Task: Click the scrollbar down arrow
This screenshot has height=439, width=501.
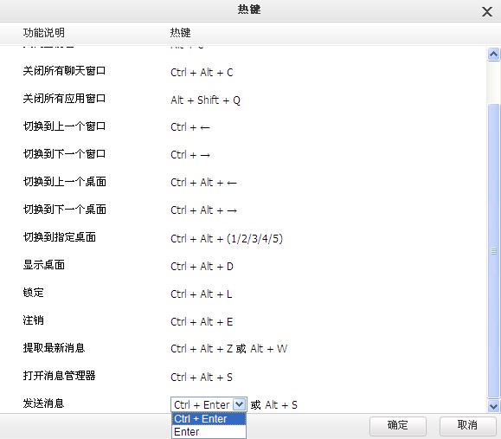Action: [x=493, y=406]
